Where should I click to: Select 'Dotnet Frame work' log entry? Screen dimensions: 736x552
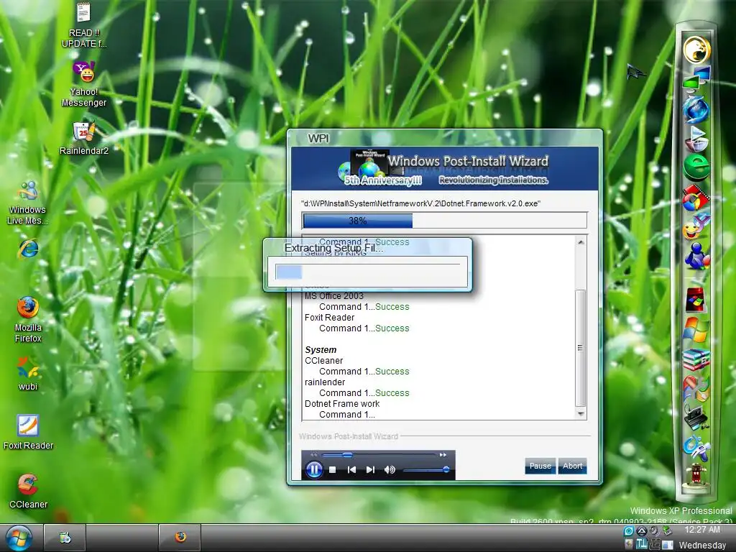pyautogui.click(x=341, y=404)
